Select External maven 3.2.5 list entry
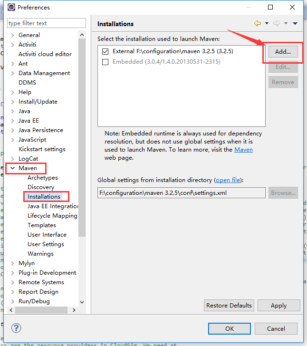 (x=173, y=51)
